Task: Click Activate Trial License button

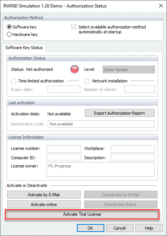Action: (82, 214)
